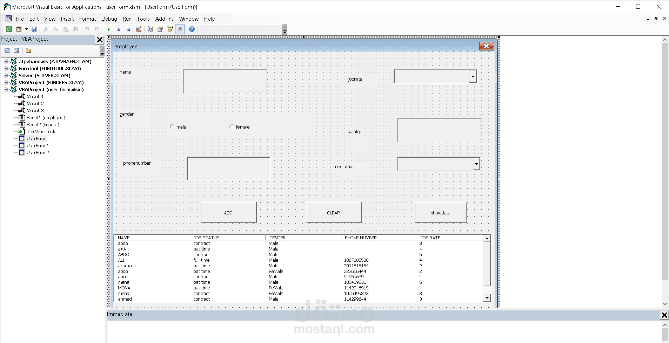Click Toggle Folders icon in Project panel
669x343 pixels.
29,50
